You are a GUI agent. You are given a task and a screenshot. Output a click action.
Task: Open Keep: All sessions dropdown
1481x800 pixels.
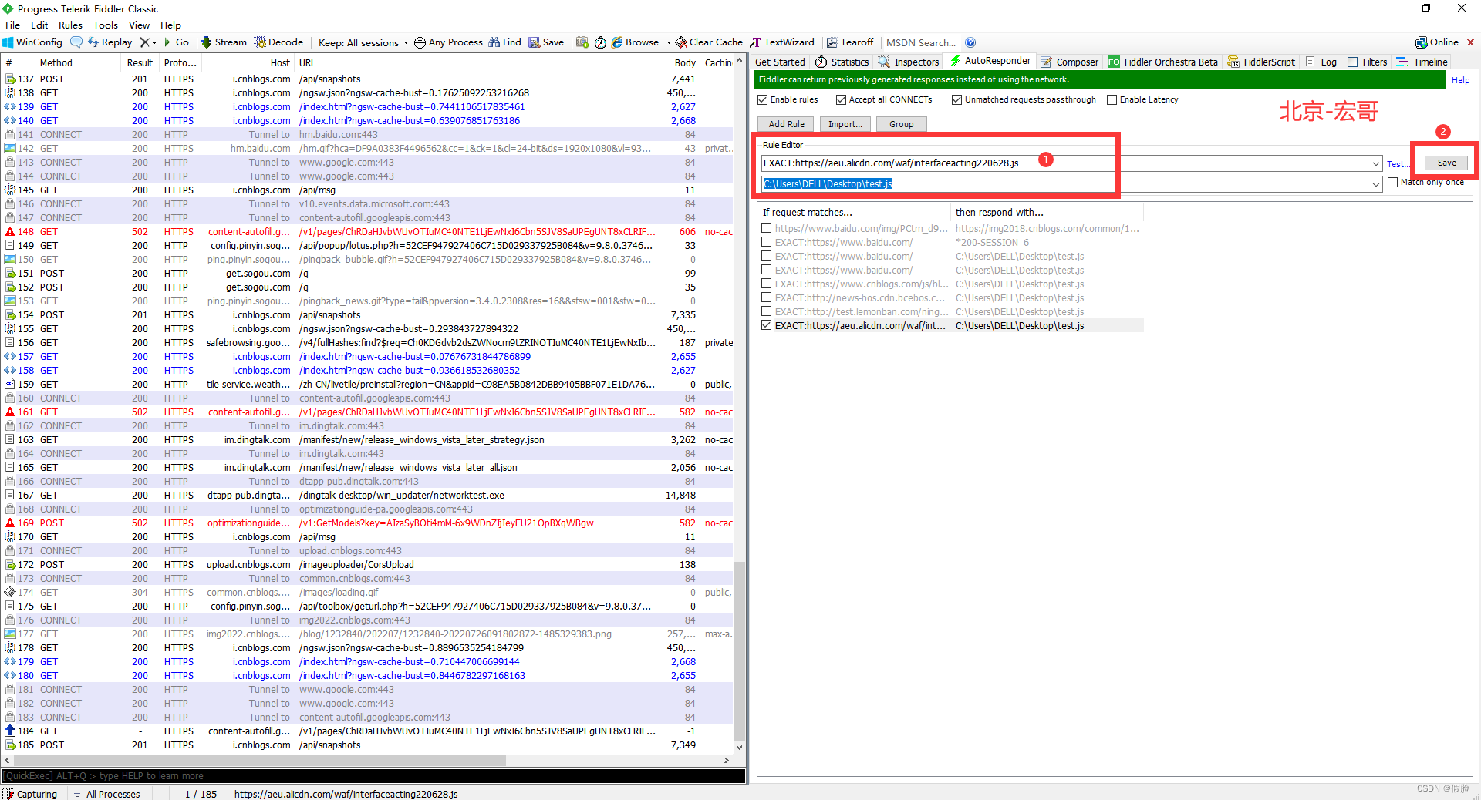pos(363,42)
